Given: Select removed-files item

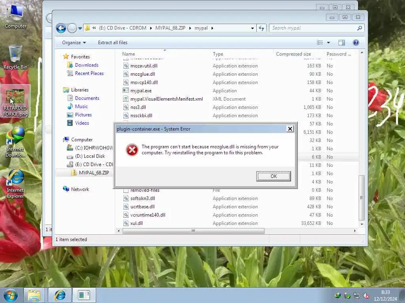Looking at the screenshot, I should [x=145, y=190].
